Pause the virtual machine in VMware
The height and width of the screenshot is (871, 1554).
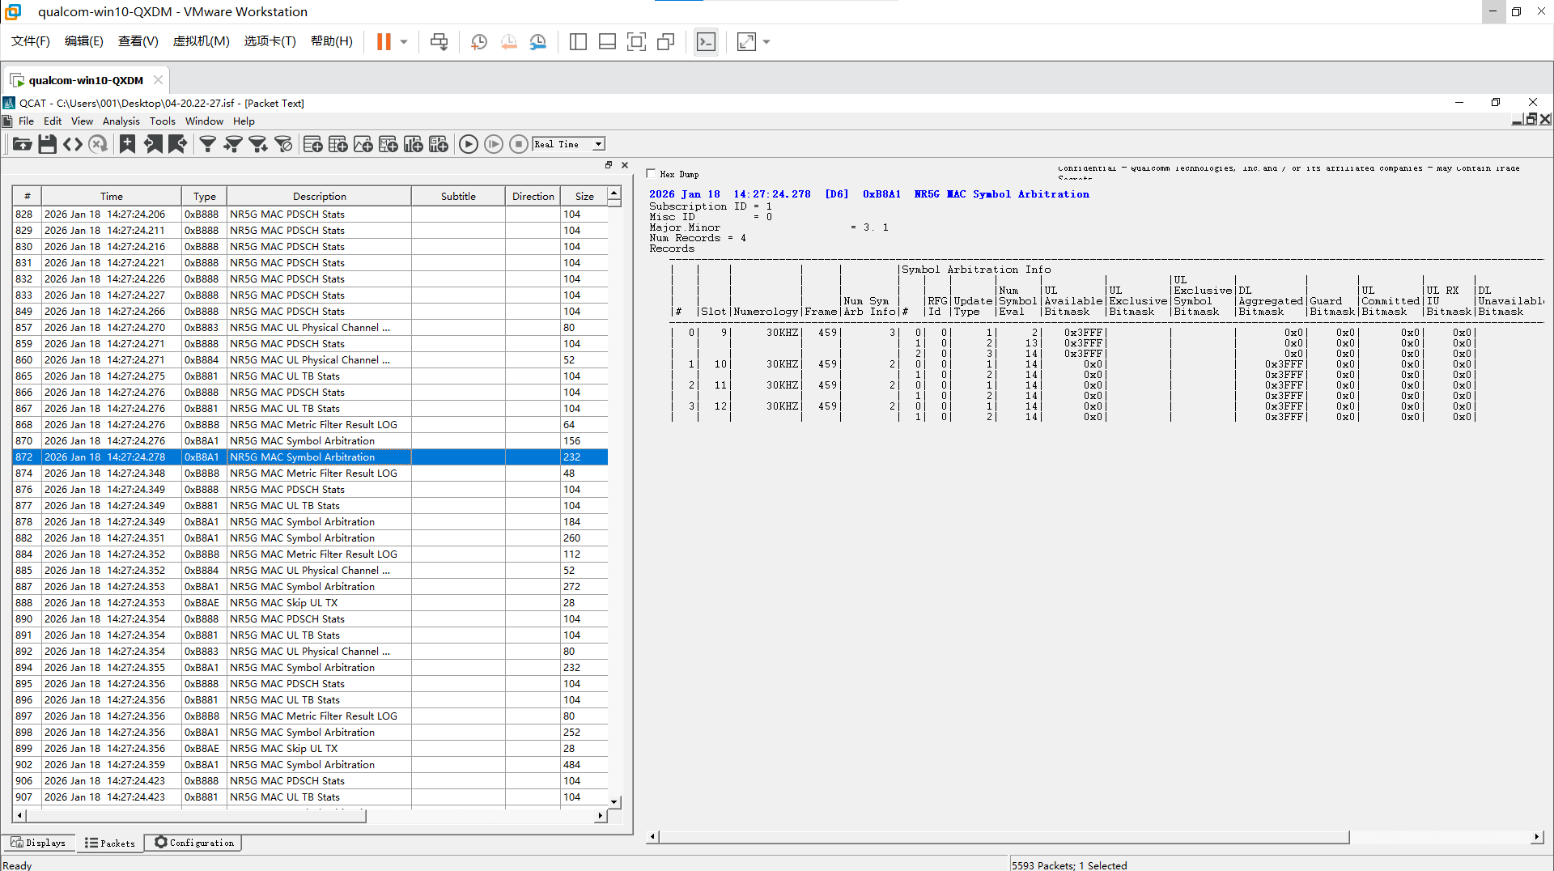pos(384,42)
